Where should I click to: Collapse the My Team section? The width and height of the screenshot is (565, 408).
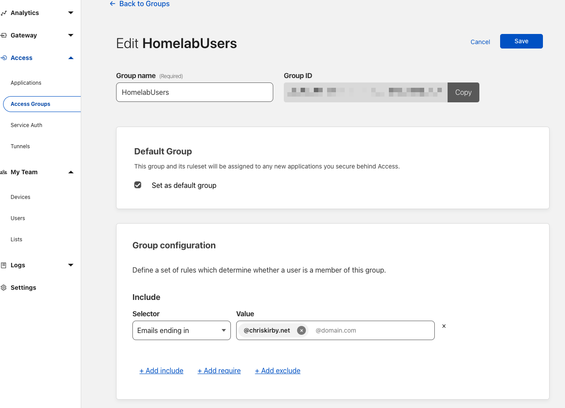71,172
